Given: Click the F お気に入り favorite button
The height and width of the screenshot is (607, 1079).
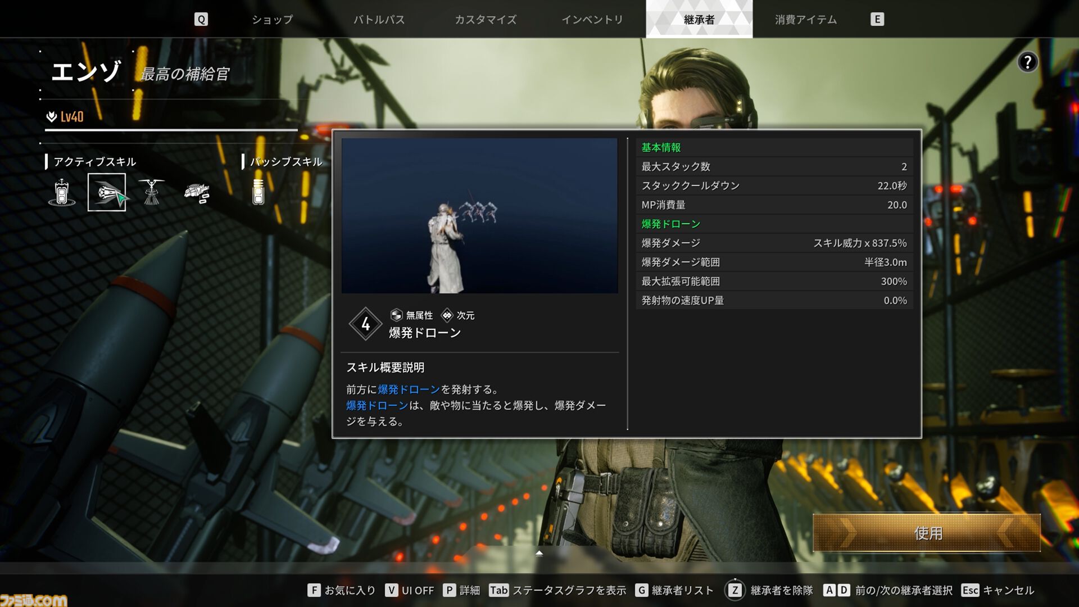Looking at the screenshot, I should [x=342, y=590].
